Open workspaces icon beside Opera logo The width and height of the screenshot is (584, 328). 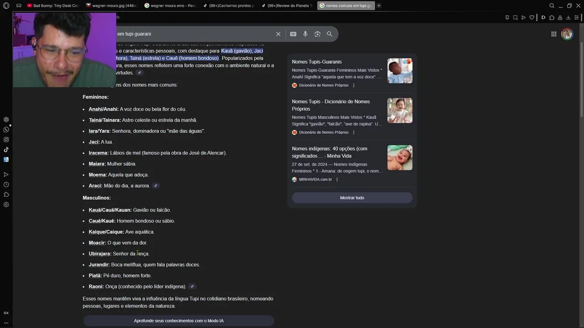tap(19, 5)
